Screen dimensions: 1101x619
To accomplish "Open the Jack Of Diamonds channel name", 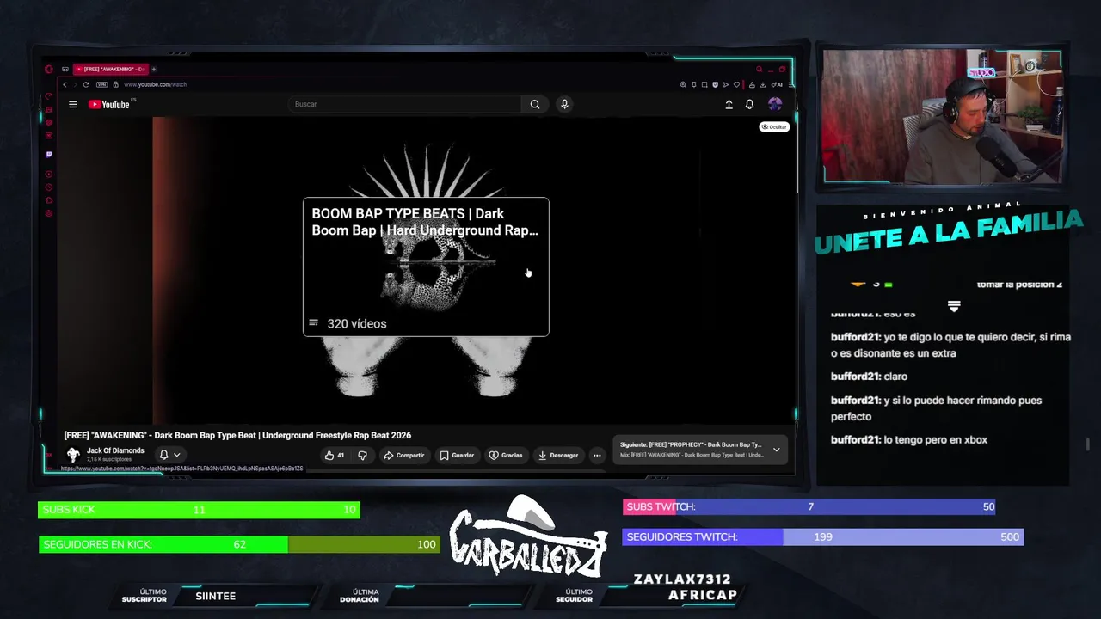I will pyautogui.click(x=115, y=450).
